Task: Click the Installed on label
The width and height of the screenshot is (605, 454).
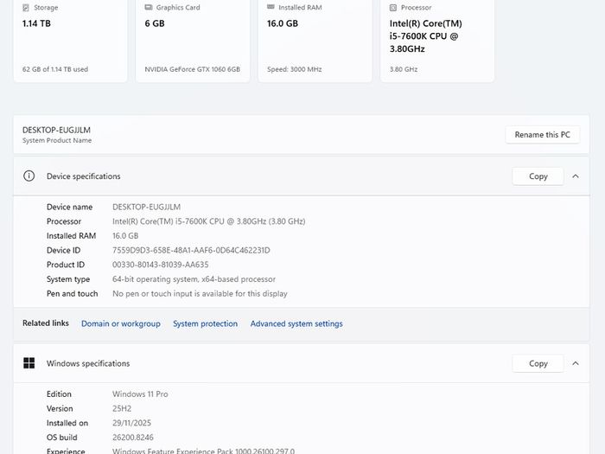Action: tap(67, 423)
